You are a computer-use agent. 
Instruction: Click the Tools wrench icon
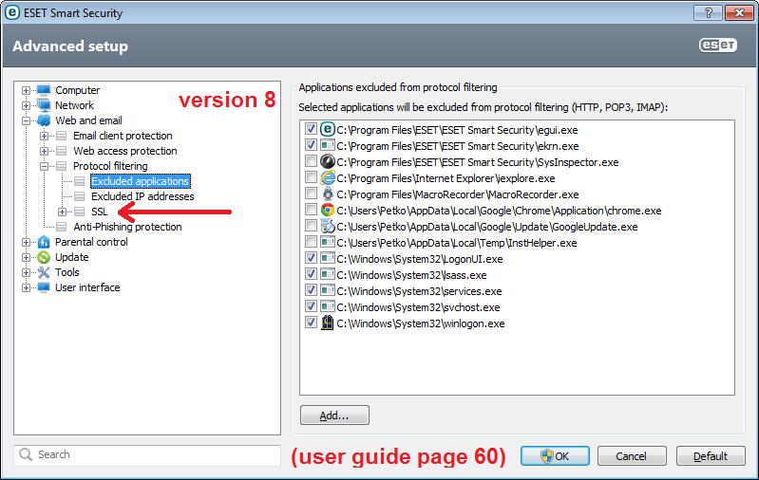44,272
